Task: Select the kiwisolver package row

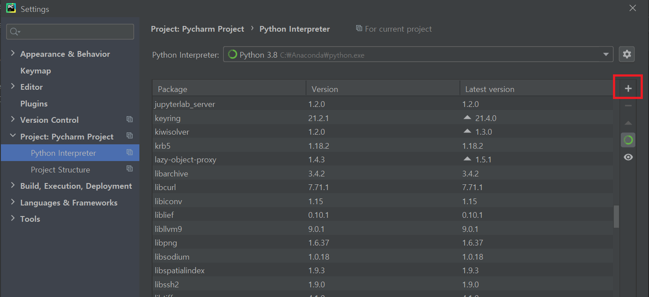Action: pyautogui.click(x=383, y=132)
